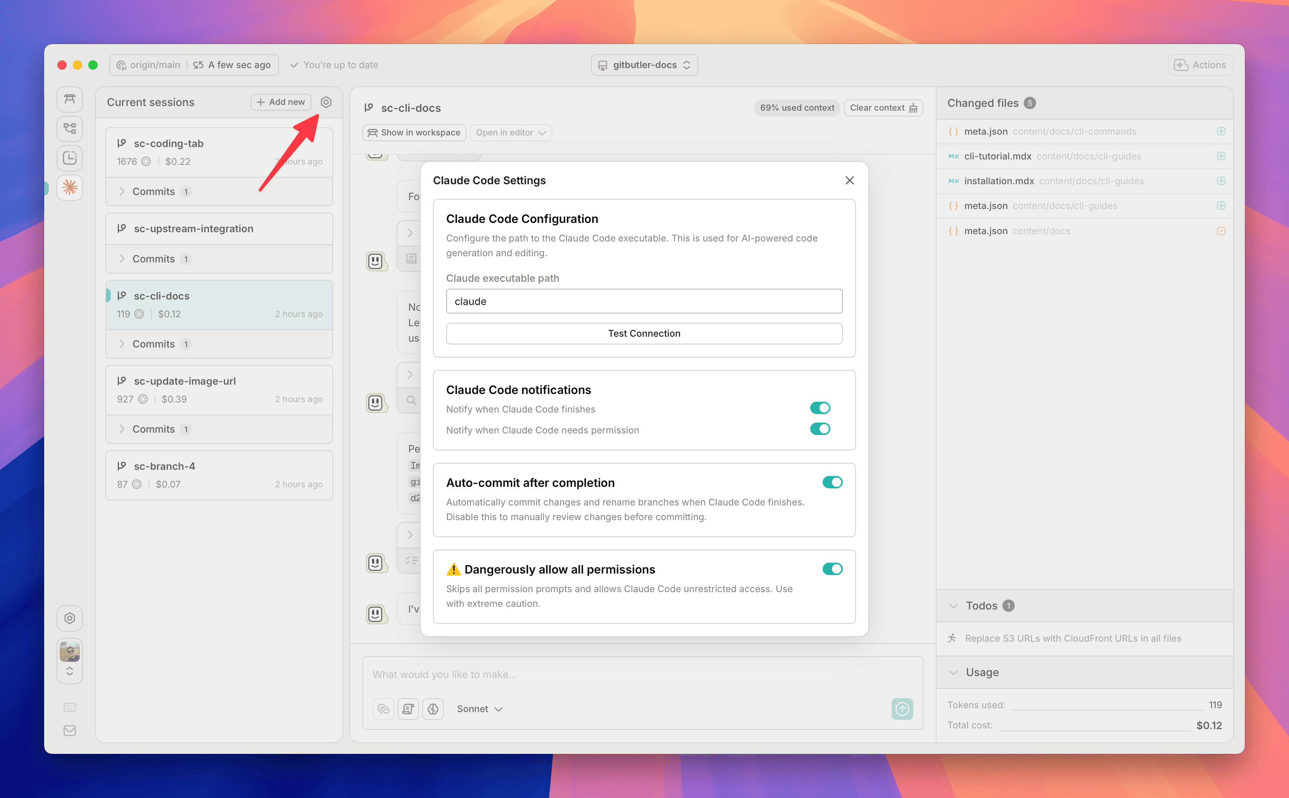This screenshot has width=1289, height=798.
Task: Open Claude Code settings via gear icon
Action: (326, 102)
